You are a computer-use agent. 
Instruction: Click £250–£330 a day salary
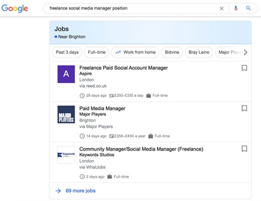pos(129,95)
